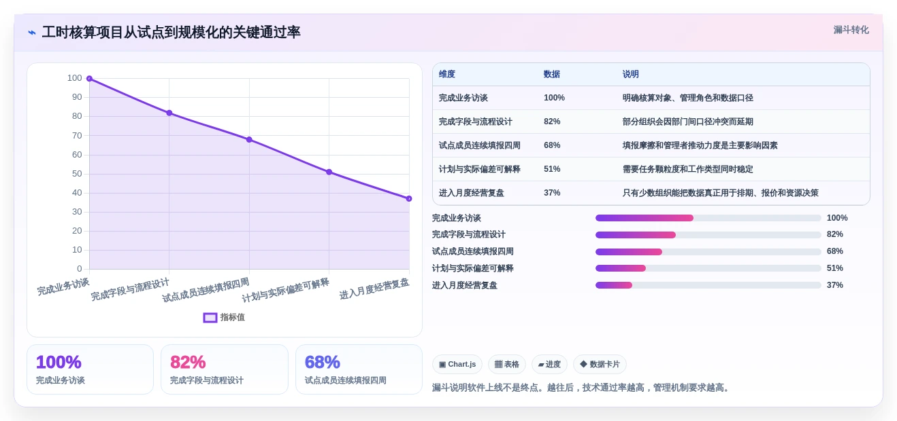The height and width of the screenshot is (421, 897).
Task: Click the 37% value in the table
Action: [552, 193]
